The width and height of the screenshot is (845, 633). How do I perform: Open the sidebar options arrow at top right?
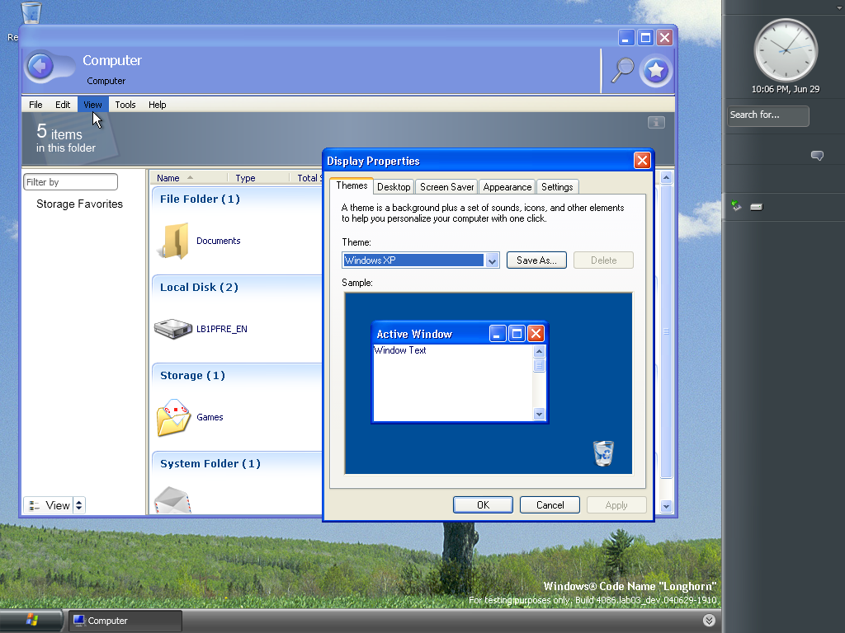(x=839, y=7)
